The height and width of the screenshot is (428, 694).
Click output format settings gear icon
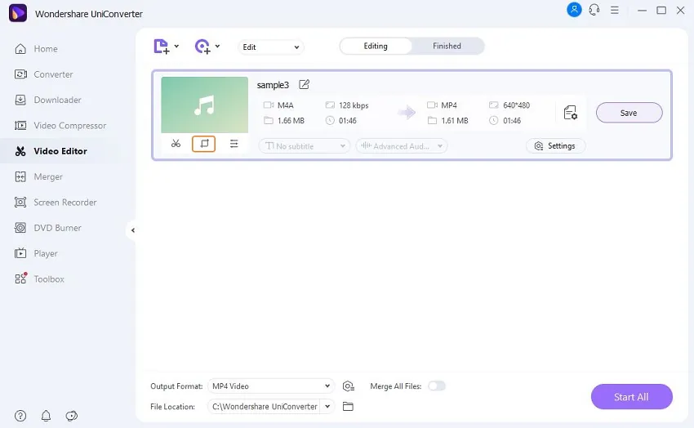[349, 386]
